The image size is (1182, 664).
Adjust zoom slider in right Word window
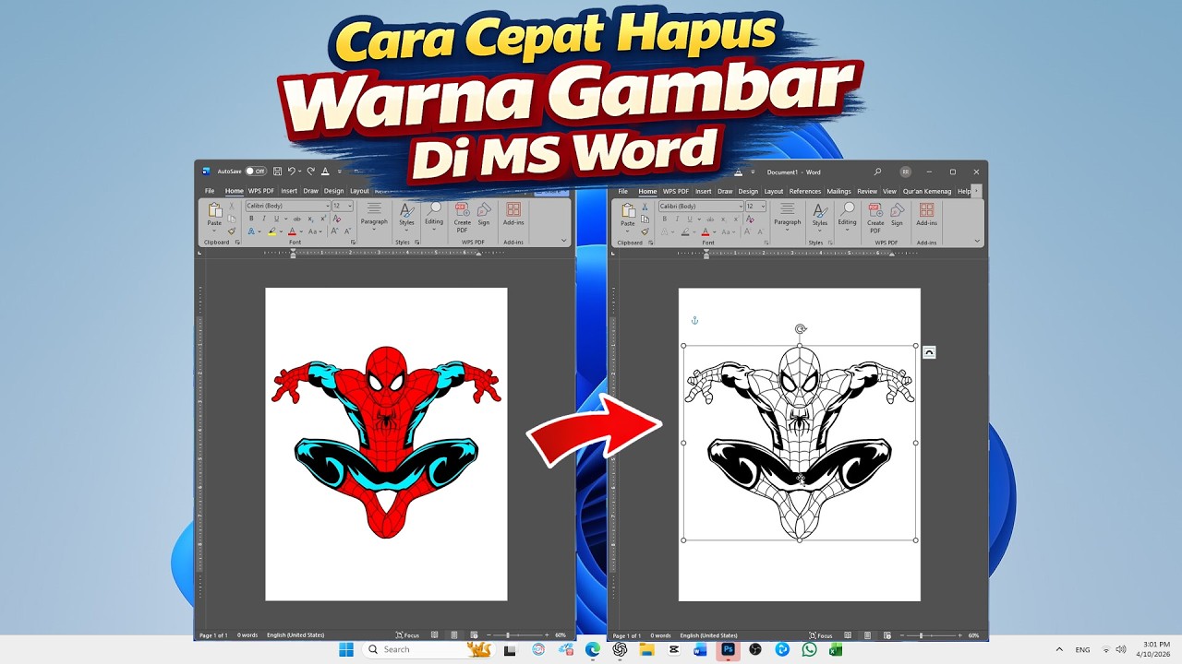[x=921, y=635]
